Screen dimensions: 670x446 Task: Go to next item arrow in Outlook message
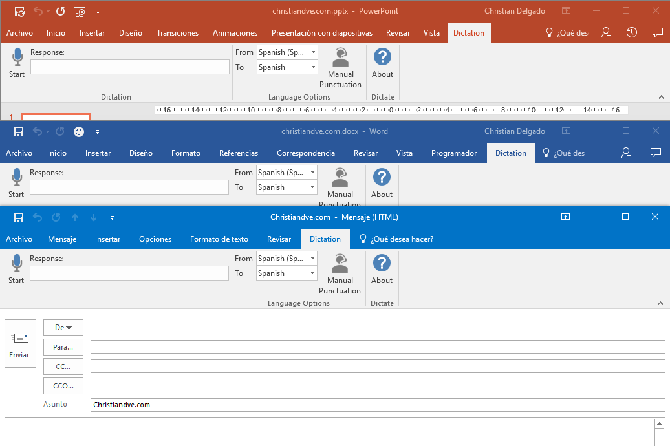[94, 217]
